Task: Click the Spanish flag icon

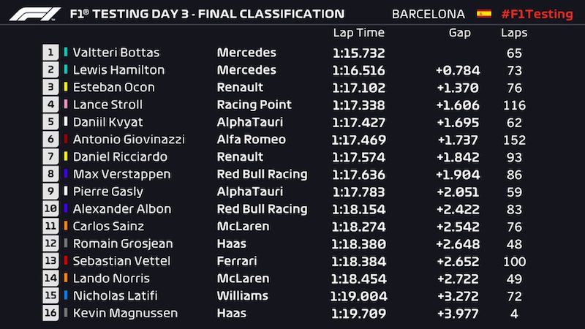Action: pos(484,14)
